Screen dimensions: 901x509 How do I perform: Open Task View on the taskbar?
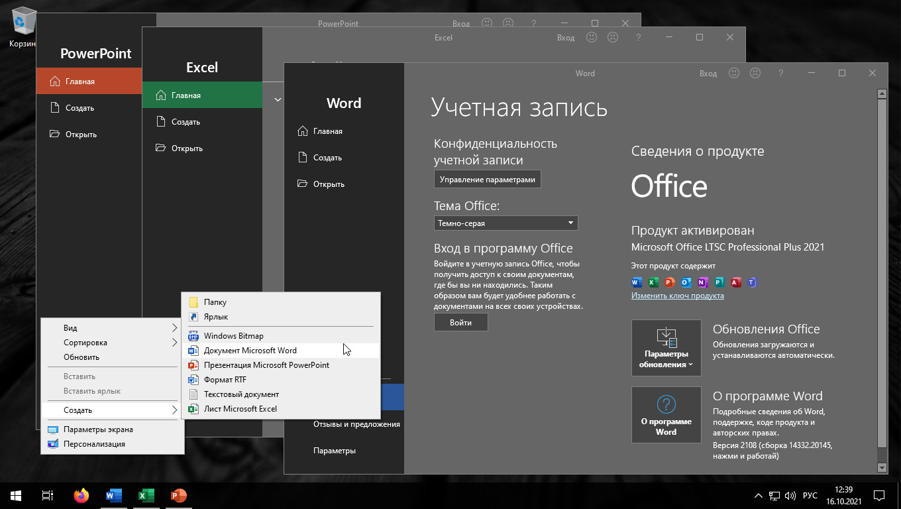pos(48,496)
